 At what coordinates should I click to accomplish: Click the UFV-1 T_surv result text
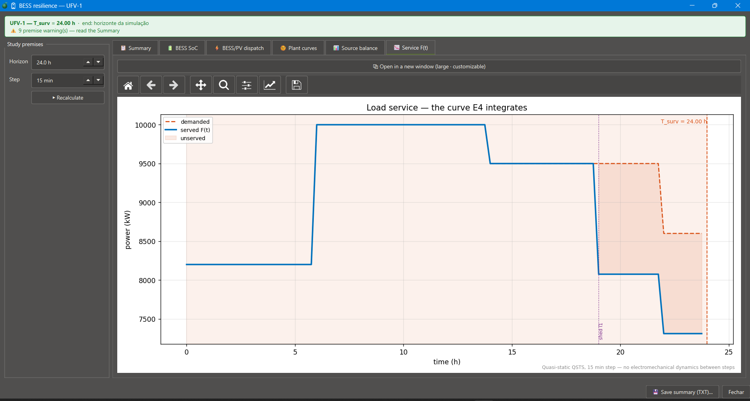(42, 23)
